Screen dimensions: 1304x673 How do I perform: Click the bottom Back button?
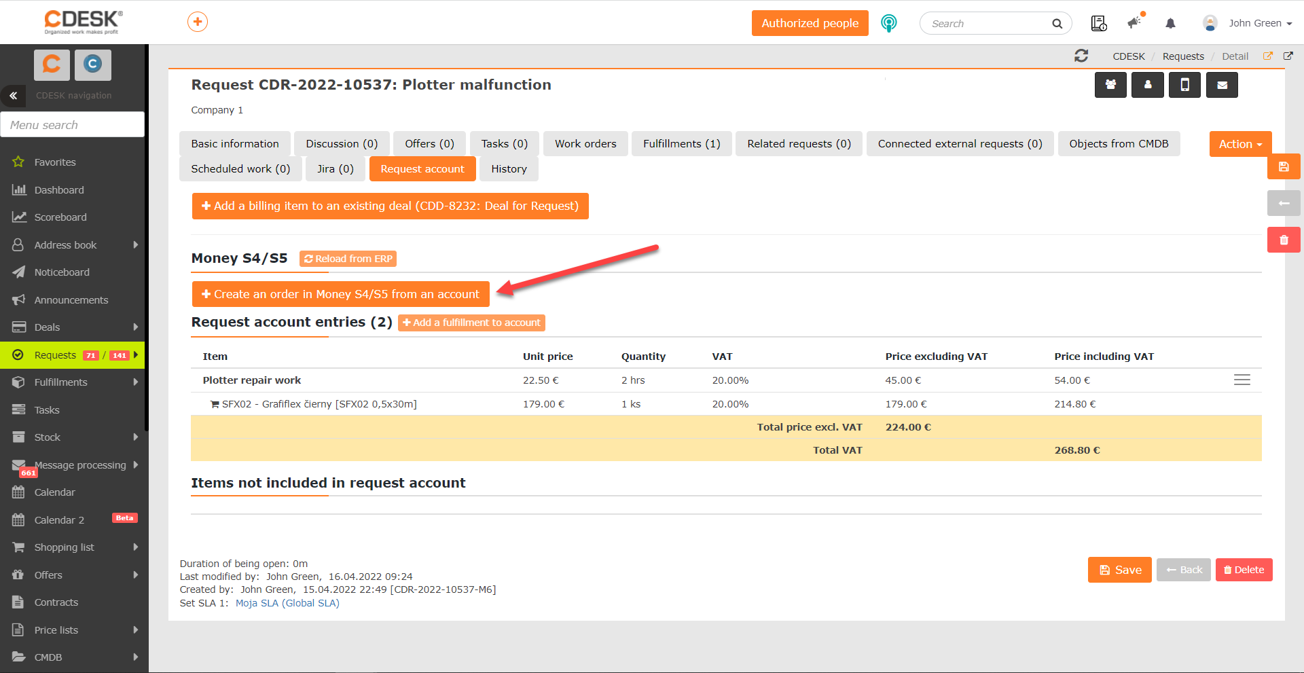click(1184, 570)
